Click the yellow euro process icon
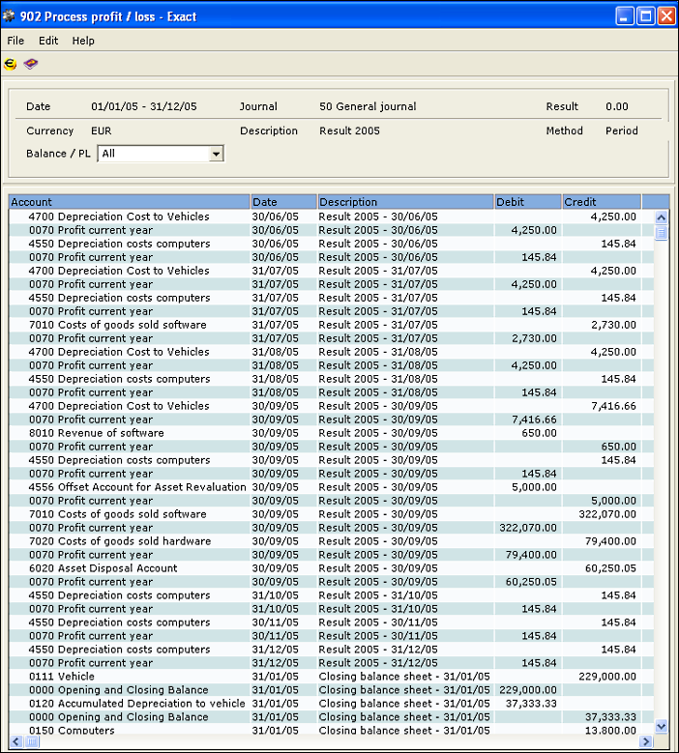The image size is (679, 753). (10, 64)
